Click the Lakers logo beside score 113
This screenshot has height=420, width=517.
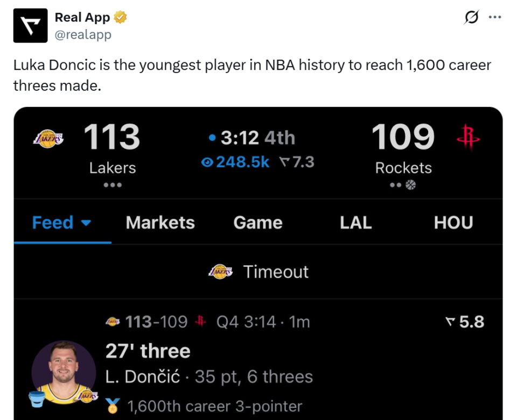(x=48, y=138)
